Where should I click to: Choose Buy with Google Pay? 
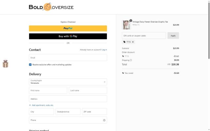click(68, 36)
